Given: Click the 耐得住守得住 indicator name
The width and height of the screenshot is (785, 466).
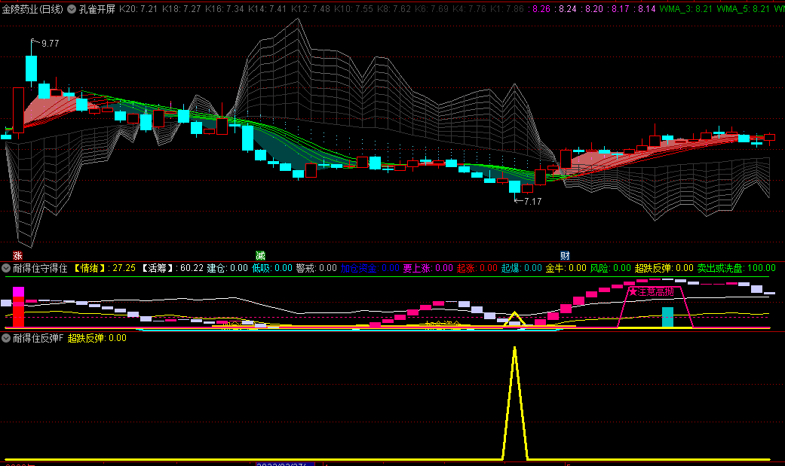Looking at the screenshot, I should [40, 268].
